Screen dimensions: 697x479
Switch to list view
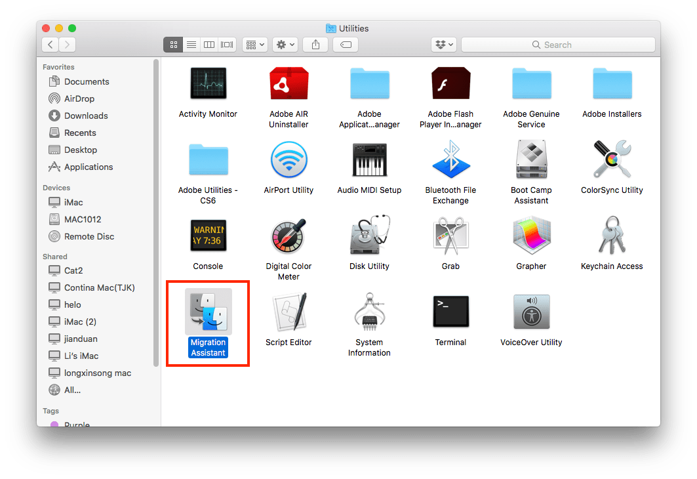[x=191, y=44]
